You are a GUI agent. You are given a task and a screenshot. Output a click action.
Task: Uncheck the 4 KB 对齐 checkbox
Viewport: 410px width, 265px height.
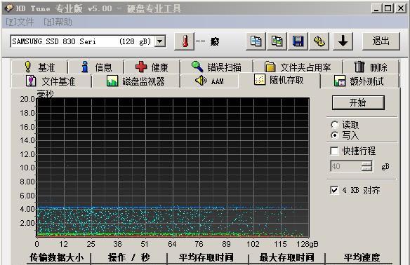tap(334, 190)
